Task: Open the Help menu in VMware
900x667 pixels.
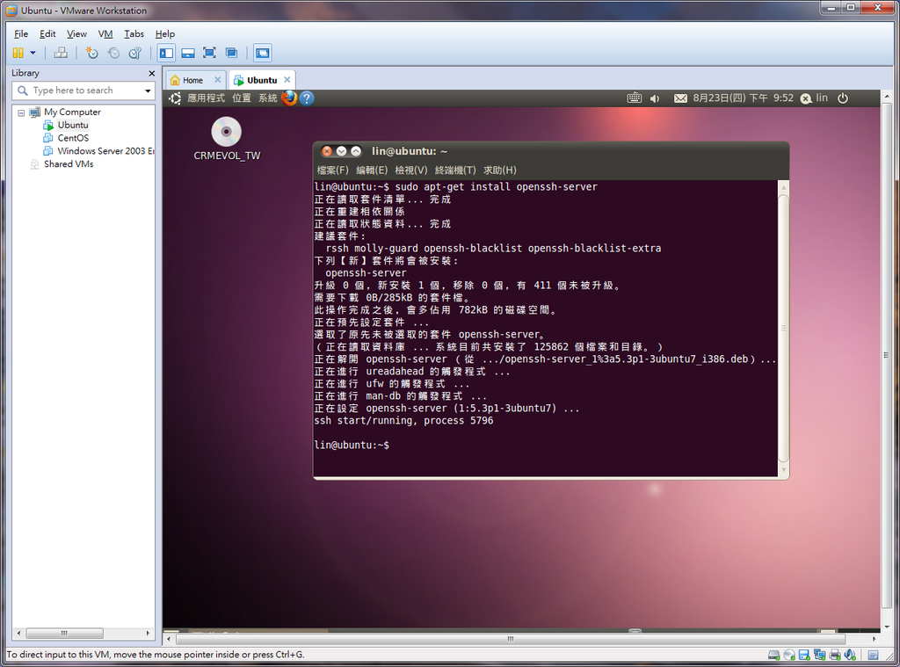Action: click(x=164, y=34)
